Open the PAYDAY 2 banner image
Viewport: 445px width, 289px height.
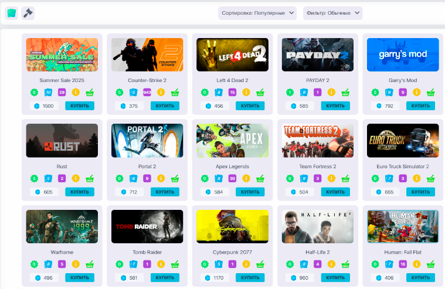318,55
